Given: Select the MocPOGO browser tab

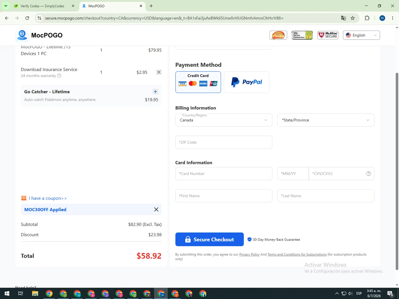Looking at the screenshot, I should 112,6.
